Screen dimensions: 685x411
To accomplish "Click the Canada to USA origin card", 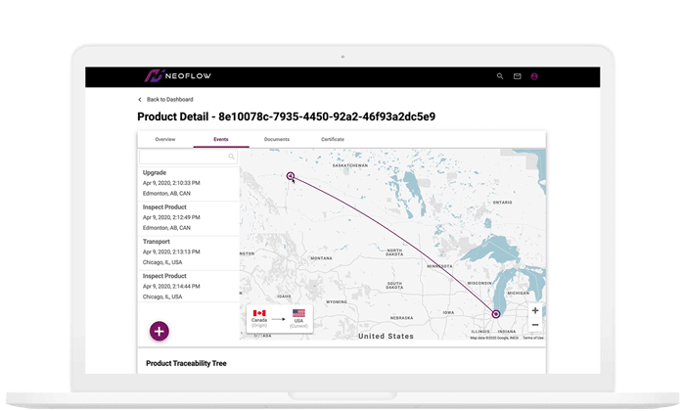I will (279, 320).
